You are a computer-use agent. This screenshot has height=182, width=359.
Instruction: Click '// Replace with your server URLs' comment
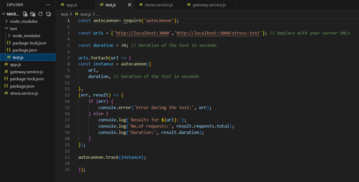pos(310,33)
